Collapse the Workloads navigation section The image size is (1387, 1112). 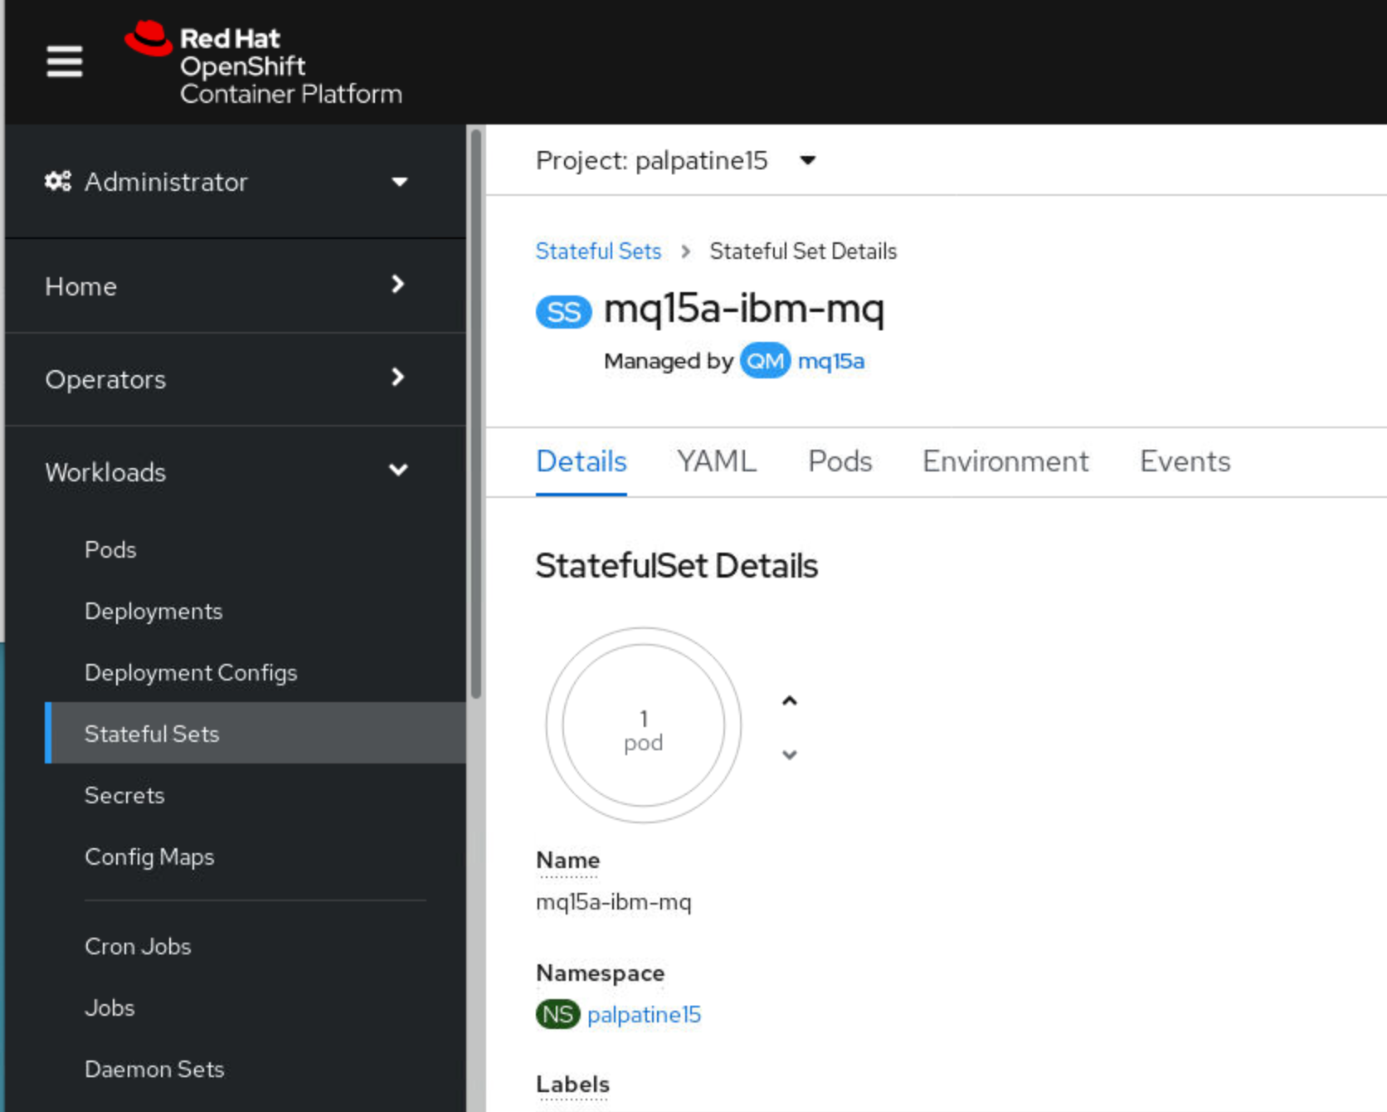point(235,472)
